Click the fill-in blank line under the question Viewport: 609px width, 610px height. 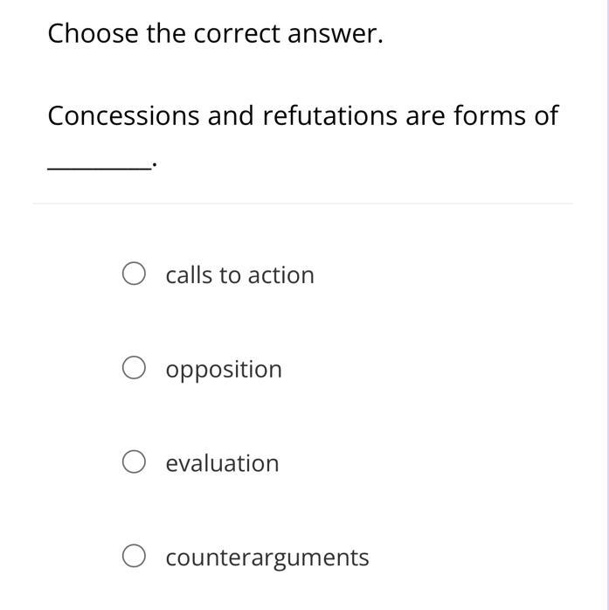click(x=97, y=165)
